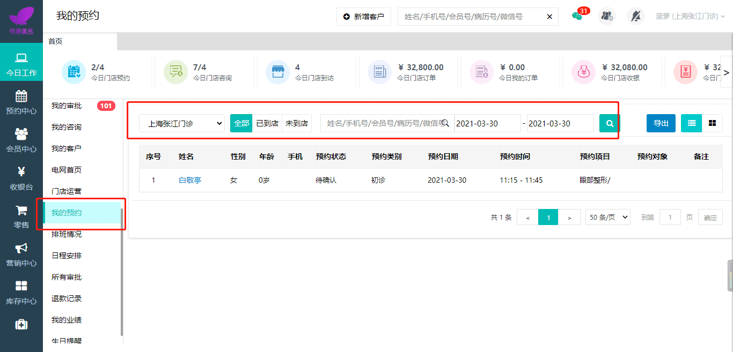Select 排班情况 in the left menu

pyautogui.click(x=67, y=234)
